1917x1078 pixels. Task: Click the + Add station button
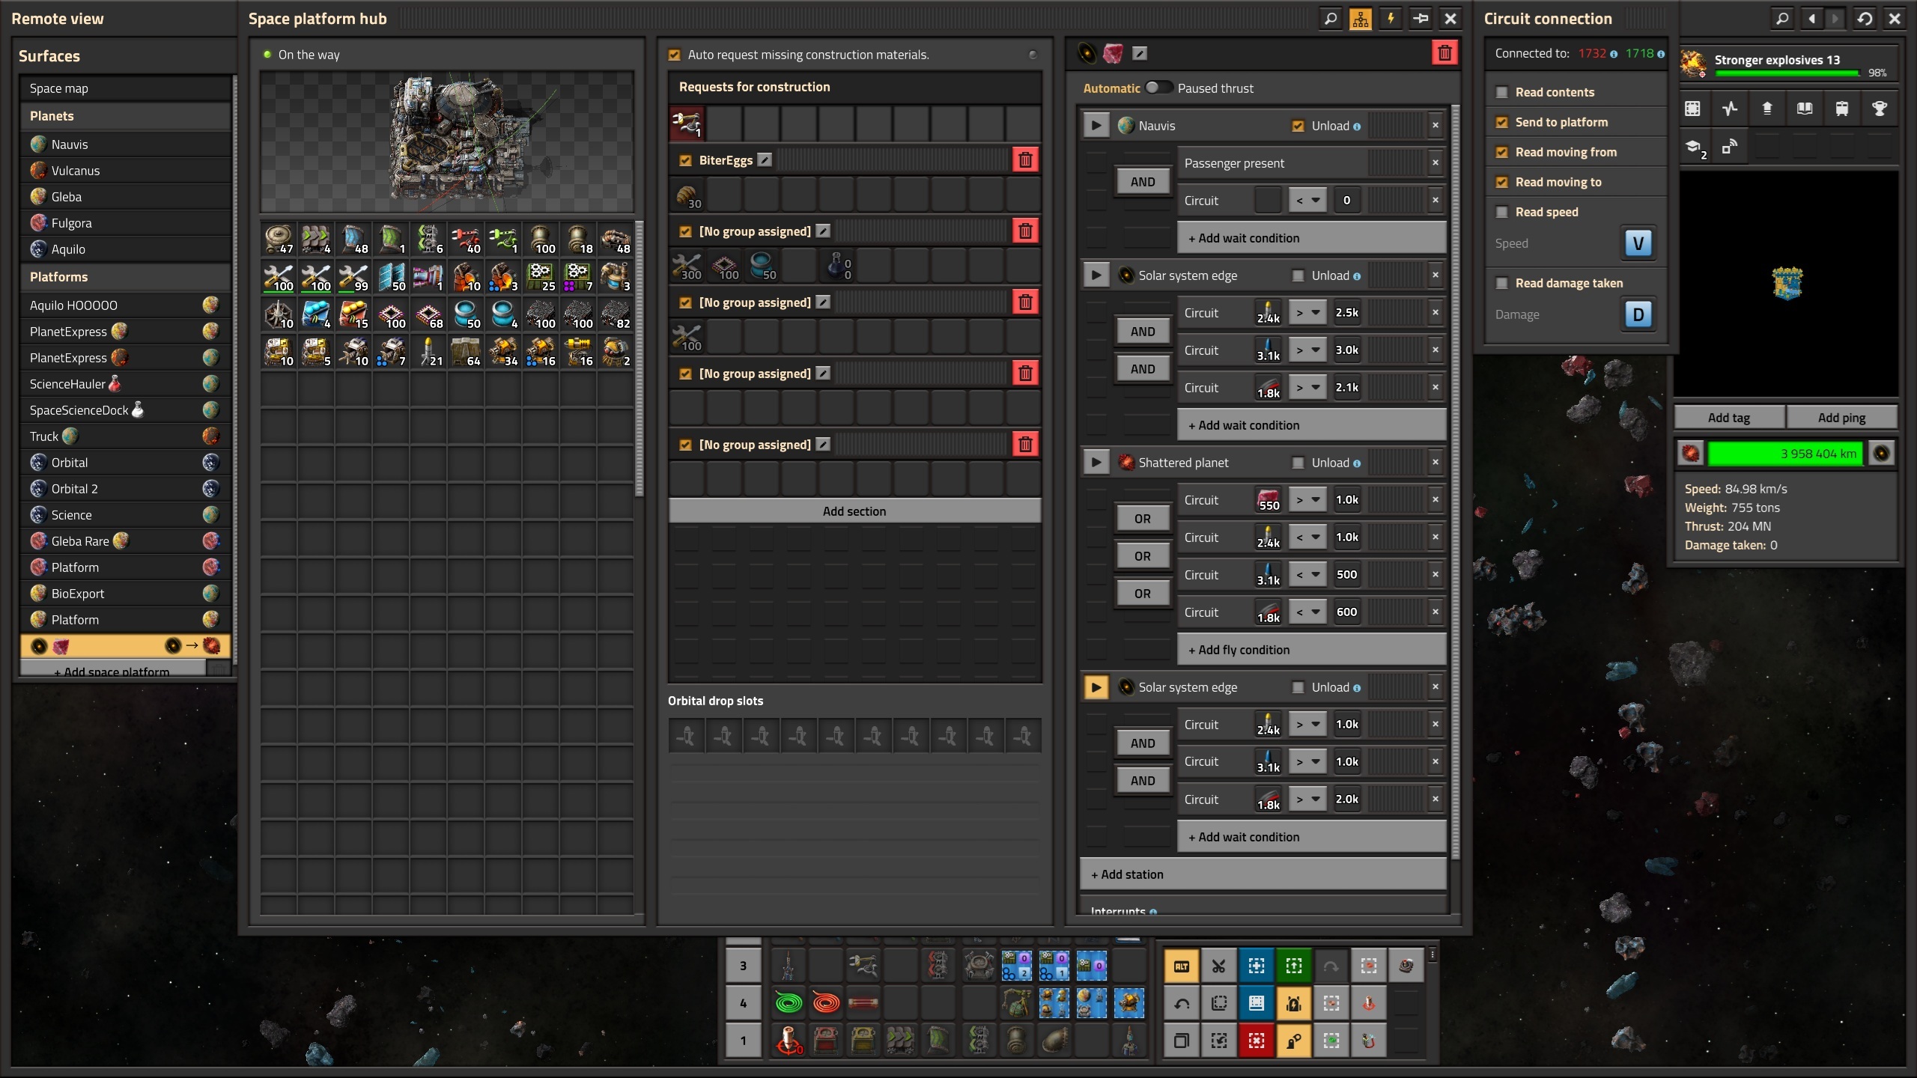1263,874
